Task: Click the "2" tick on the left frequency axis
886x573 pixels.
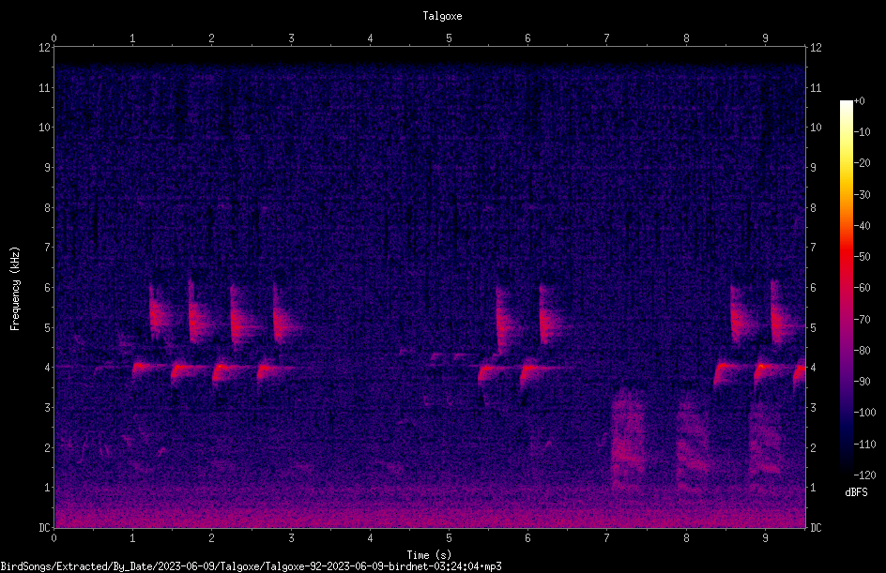Action: click(x=48, y=447)
